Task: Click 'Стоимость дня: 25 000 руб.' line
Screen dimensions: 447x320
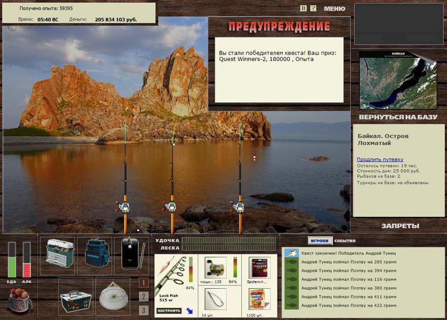Action: click(x=388, y=171)
